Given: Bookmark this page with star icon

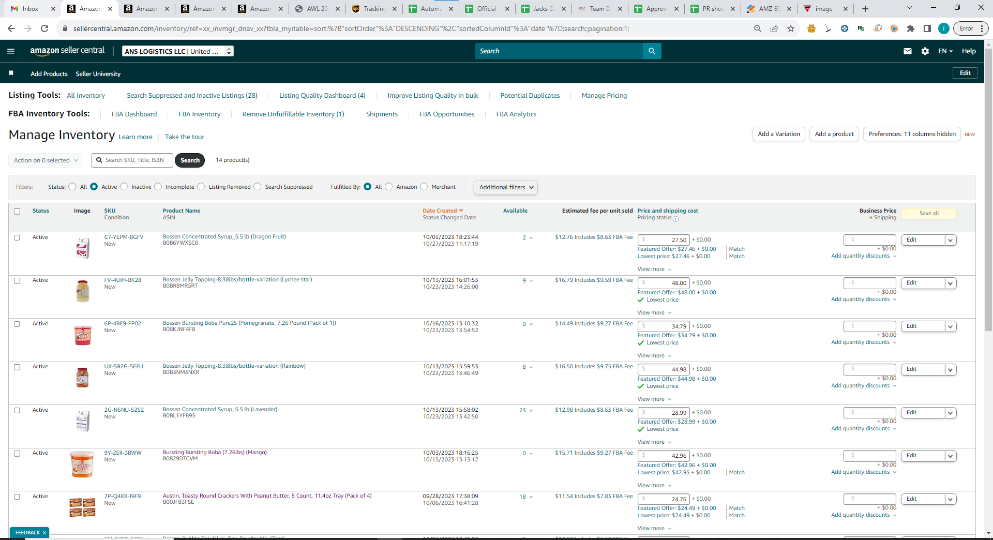Looking at the screenshot, I should pos(791,28).
